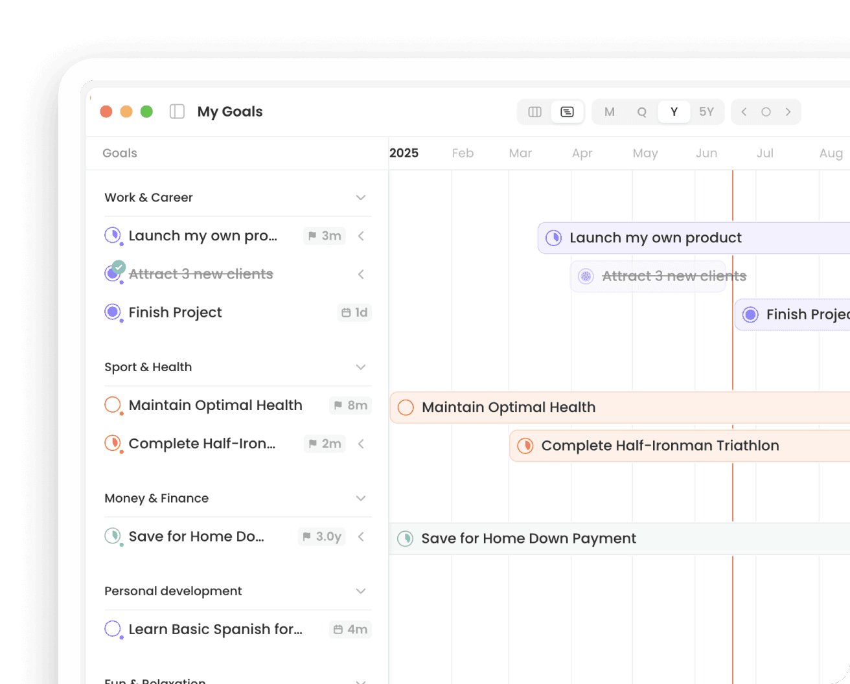This screenshot has height=684, width=850.
Task: Collapse the Work & Career section
Action: tap(361, 198)
